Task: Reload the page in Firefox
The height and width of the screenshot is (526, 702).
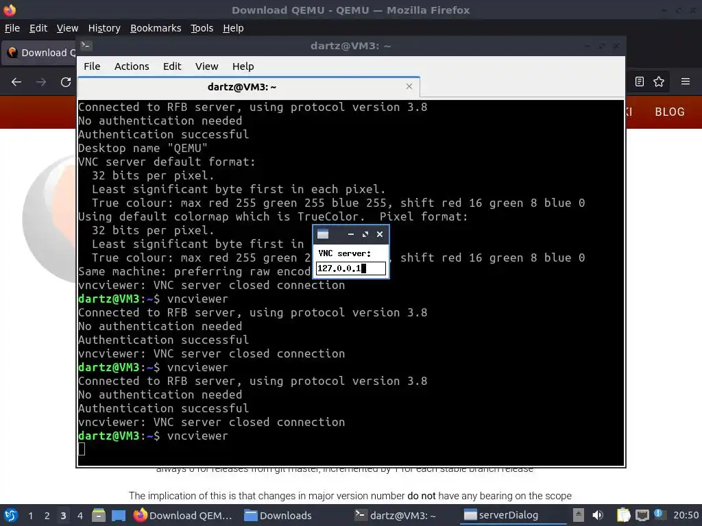Action: 66,82
